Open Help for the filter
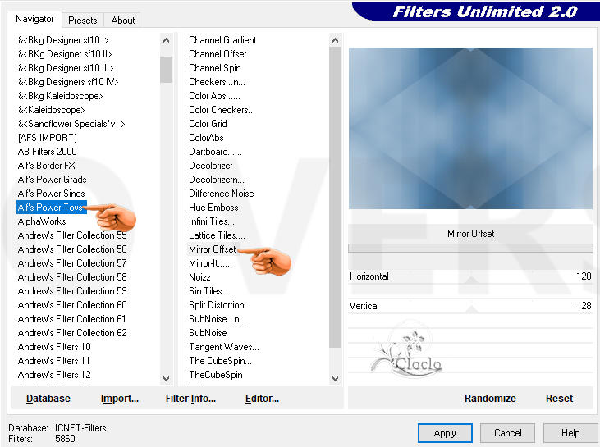The width and height of the screenshot is (600, 447). [x=570, y=433]
